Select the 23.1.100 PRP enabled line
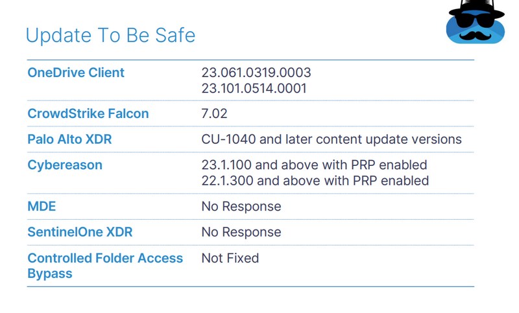This screenshot has width=519, height=313. click(314, 165)
